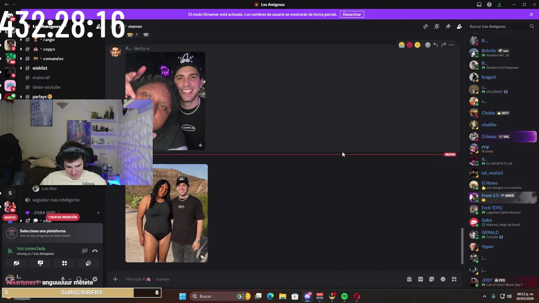Viewport: 539px width, 303px height.
Task: Open Windows Start menu
Action: pos(182,296)
